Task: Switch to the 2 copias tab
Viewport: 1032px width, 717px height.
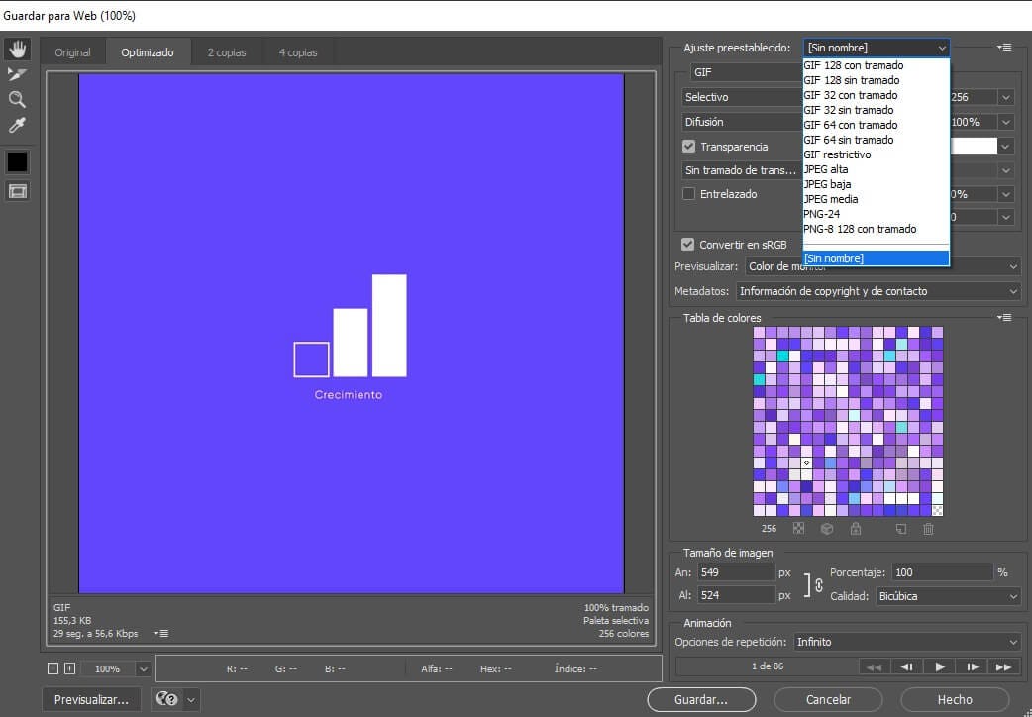Action: point(227,52)
